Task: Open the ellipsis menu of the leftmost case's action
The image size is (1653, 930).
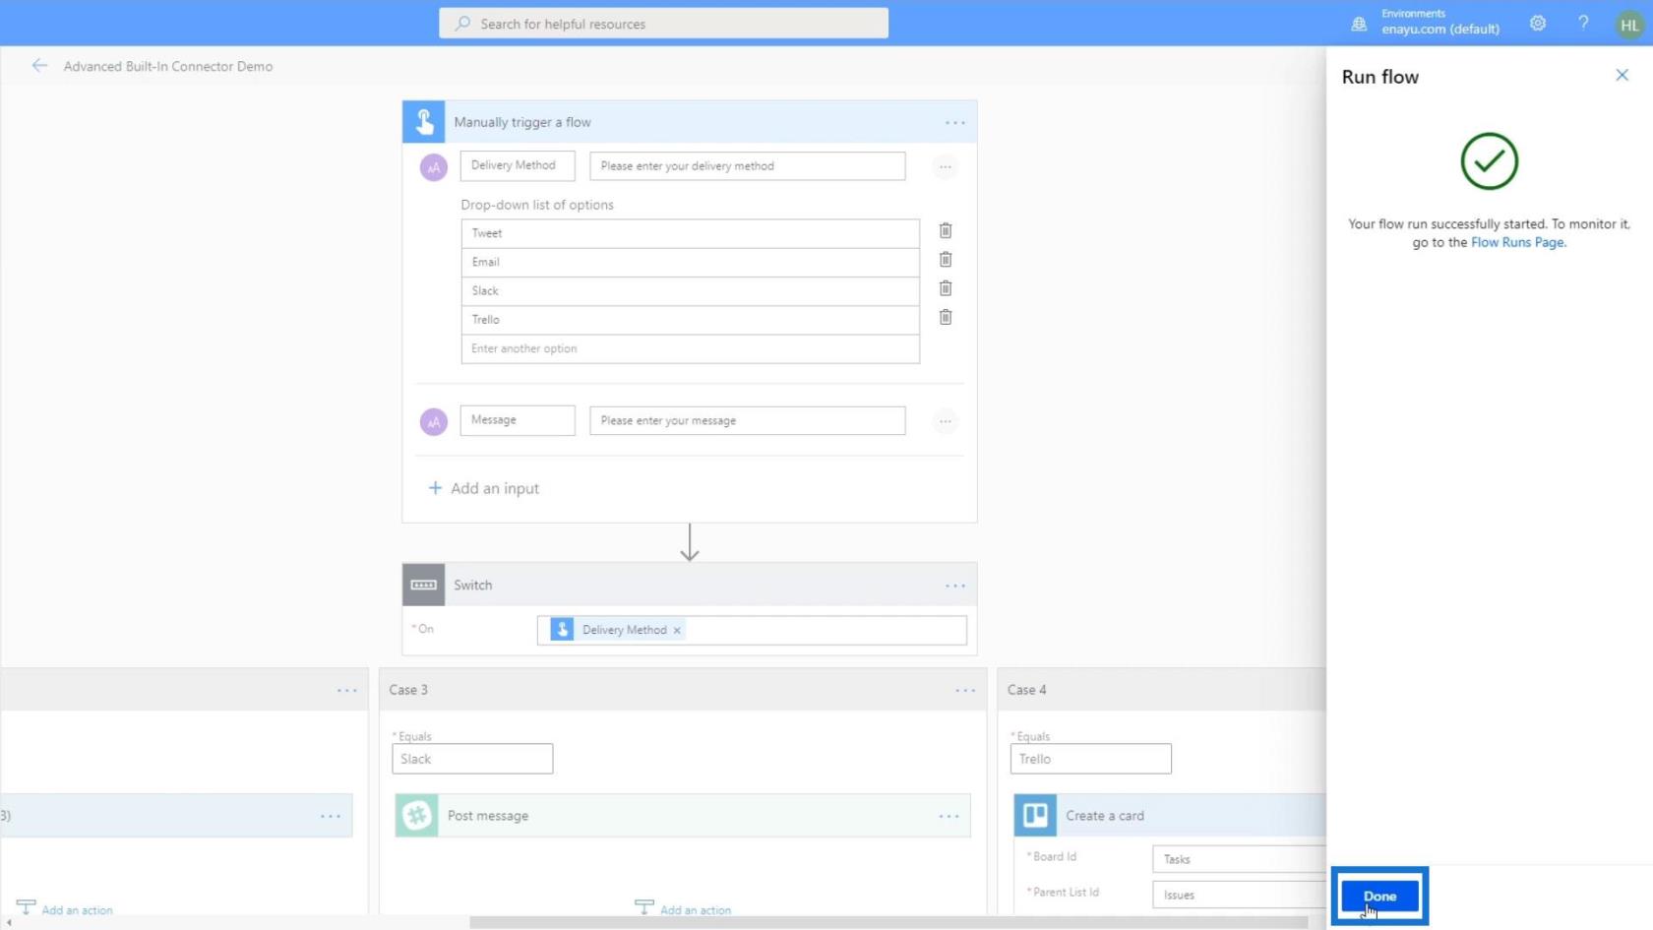Action: tap(330, 816)
